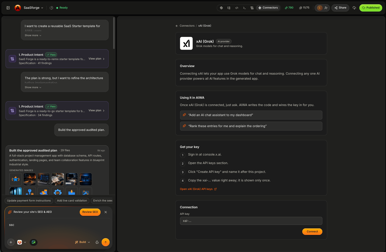Click the user avatar L
The height and width of the screenshot is (252, 386).
[320, 8]
